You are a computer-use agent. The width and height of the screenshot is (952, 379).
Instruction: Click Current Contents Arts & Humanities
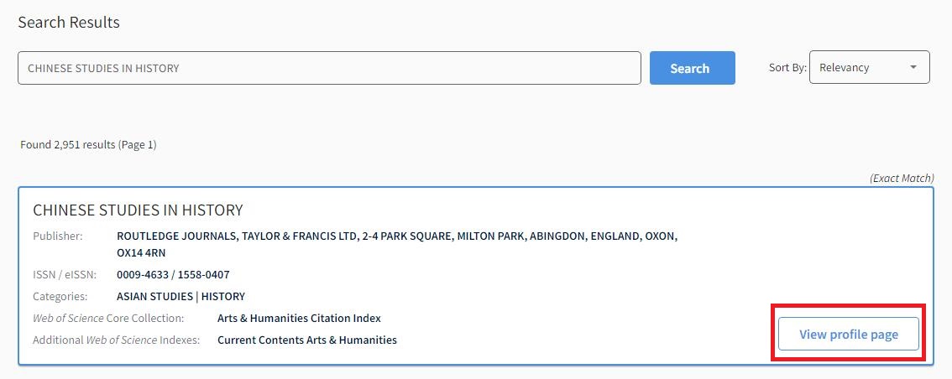pyautogui.click(x=306, y=340)
